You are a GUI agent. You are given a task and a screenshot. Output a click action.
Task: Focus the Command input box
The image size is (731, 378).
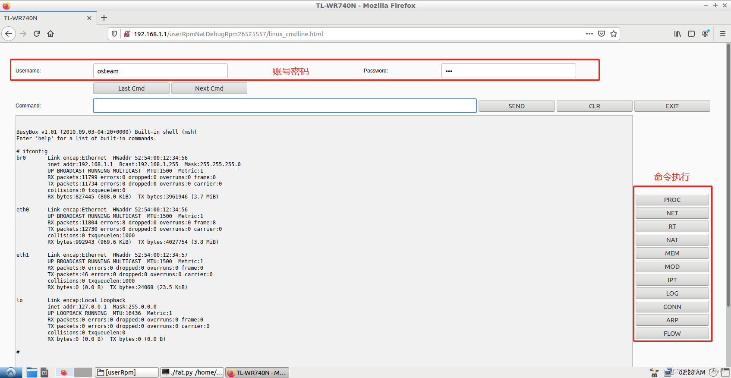(285, 106)
